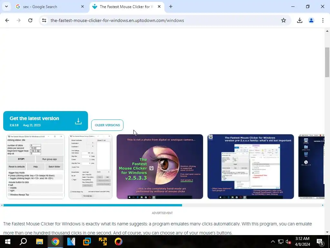Click the address bar URL
The height and width of the screenshot is (248, 330).
pos(117,20)
